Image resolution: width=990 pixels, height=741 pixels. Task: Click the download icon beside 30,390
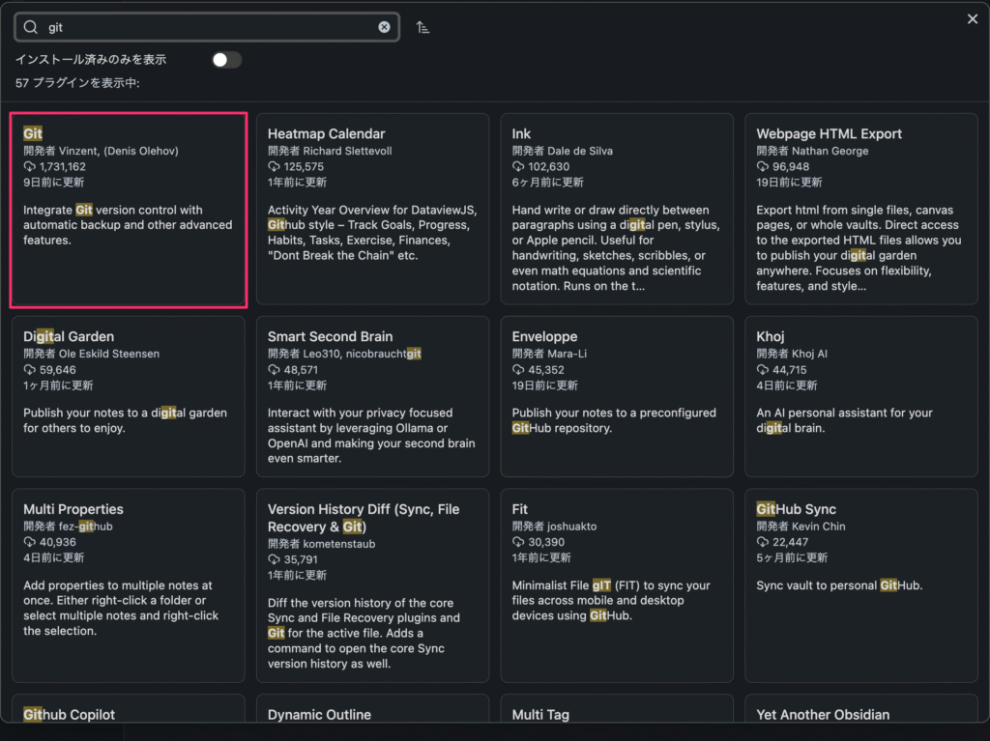tap(518, 542)
